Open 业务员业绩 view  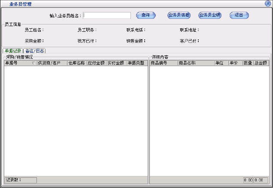coord(209,15)
